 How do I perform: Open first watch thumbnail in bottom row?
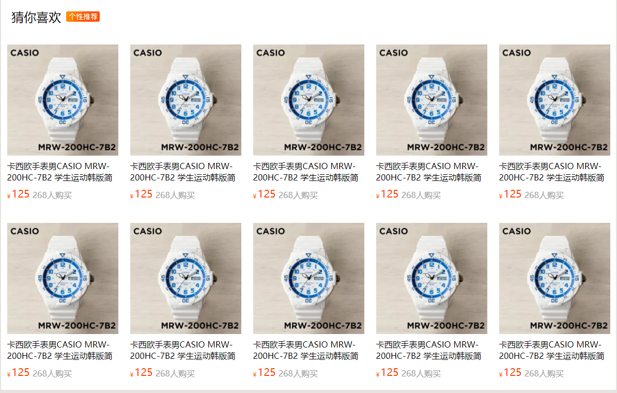[63, 278]
